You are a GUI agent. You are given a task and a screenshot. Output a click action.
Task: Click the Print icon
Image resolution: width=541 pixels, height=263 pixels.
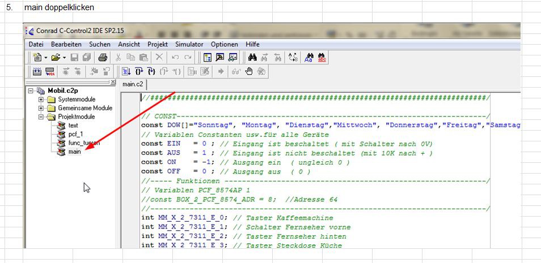click(x=103, y=58)
